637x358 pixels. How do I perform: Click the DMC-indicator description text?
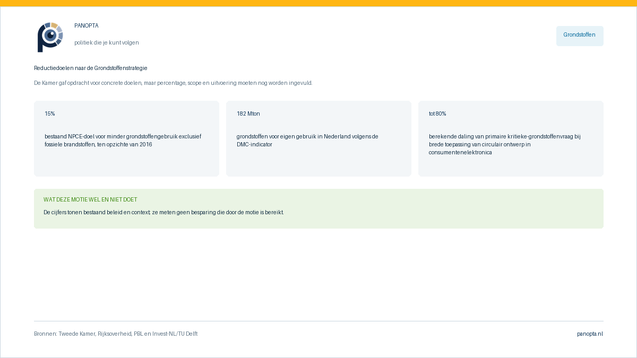307,140
